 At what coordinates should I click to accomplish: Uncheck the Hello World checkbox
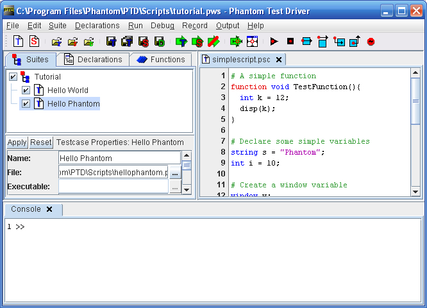point(26,90)
